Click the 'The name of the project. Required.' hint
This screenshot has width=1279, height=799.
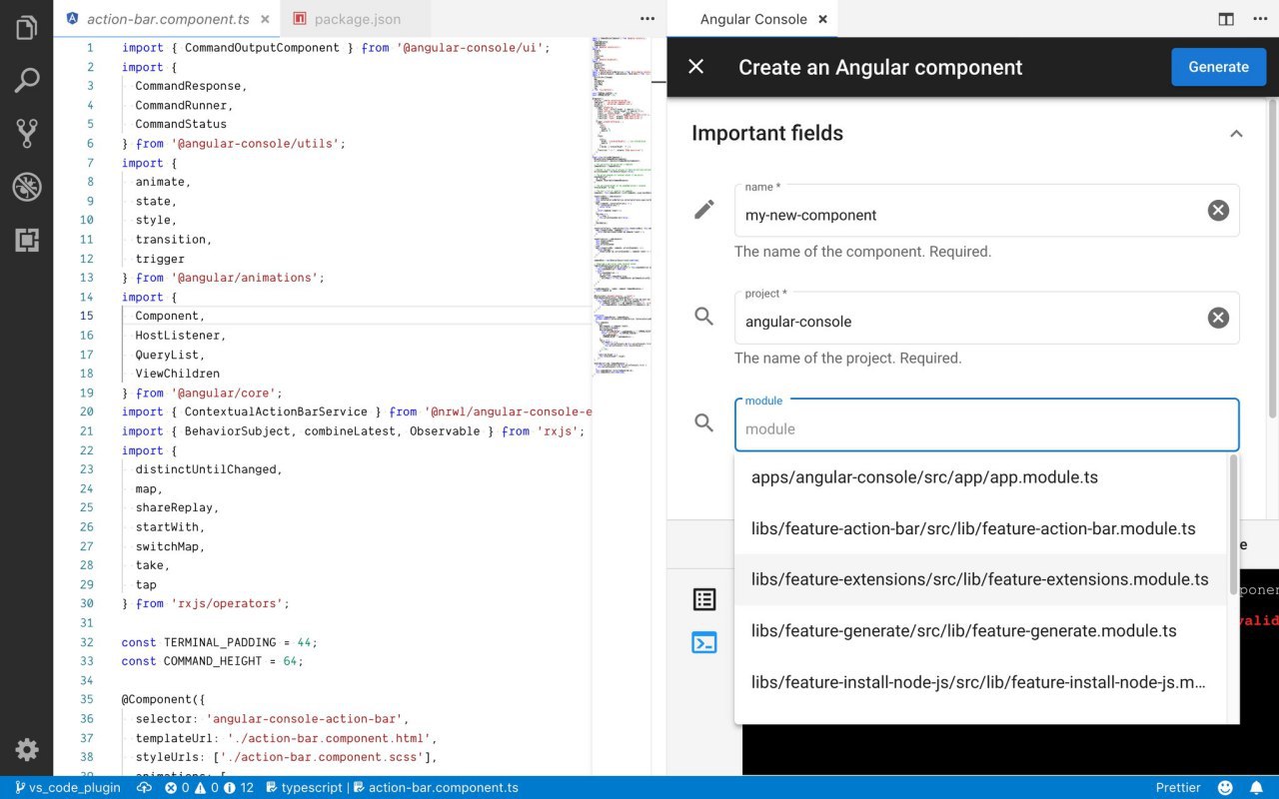click(x=848, y=358)
